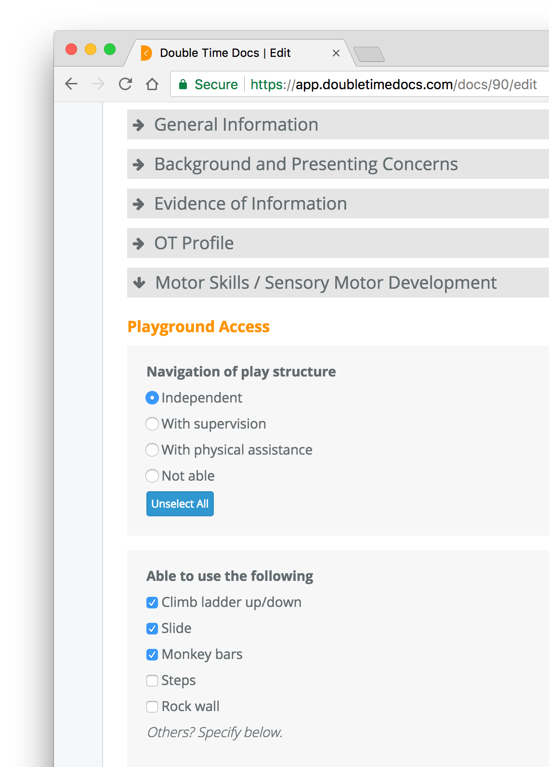Click the address bar URL field
549x767 pixels.
[x=393, y=84]
